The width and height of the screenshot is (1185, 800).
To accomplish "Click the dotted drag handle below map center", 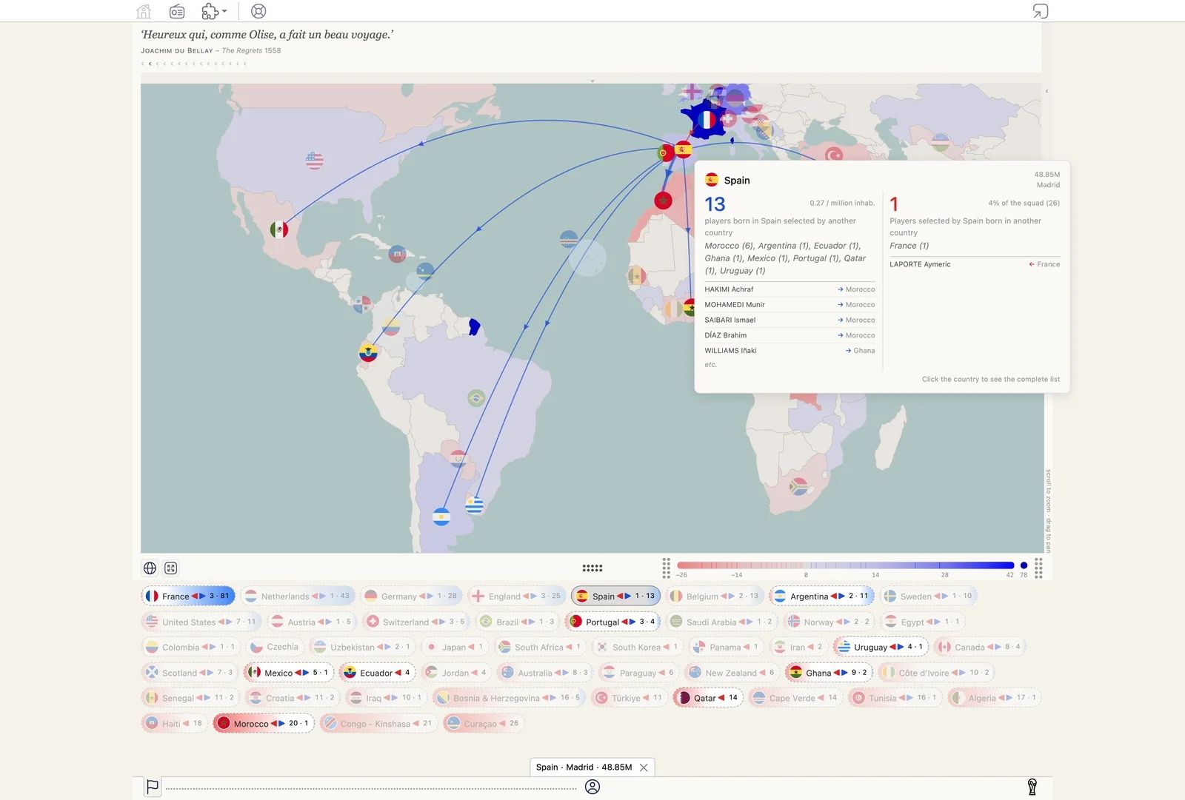I will (592, 568).
